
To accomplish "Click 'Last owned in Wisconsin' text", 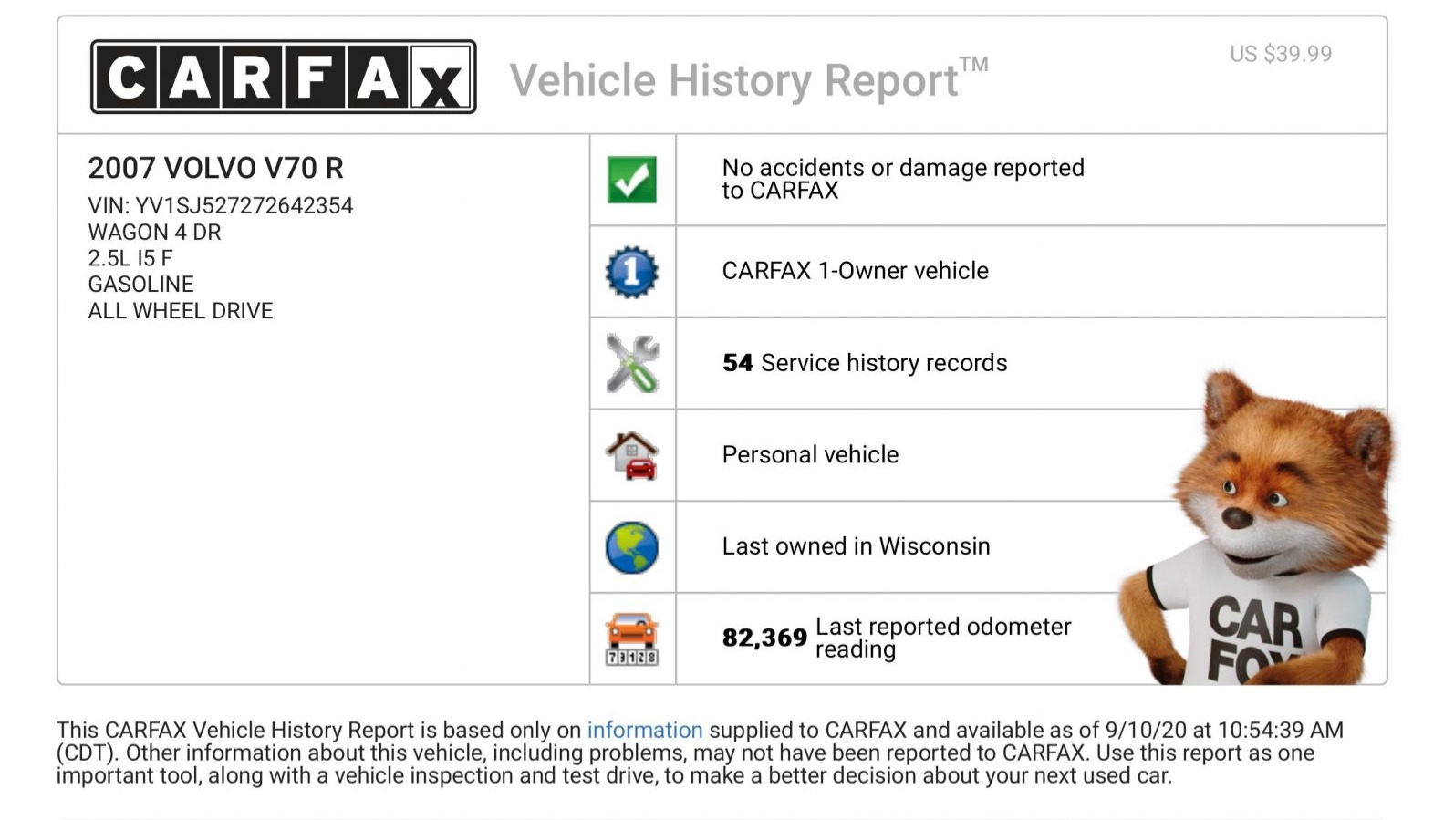I will (x=856, y=546).
